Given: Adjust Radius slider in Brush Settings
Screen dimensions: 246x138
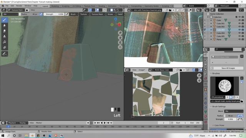Looking at the screenshot, I should pyautogui.click(x=231, y=116).
